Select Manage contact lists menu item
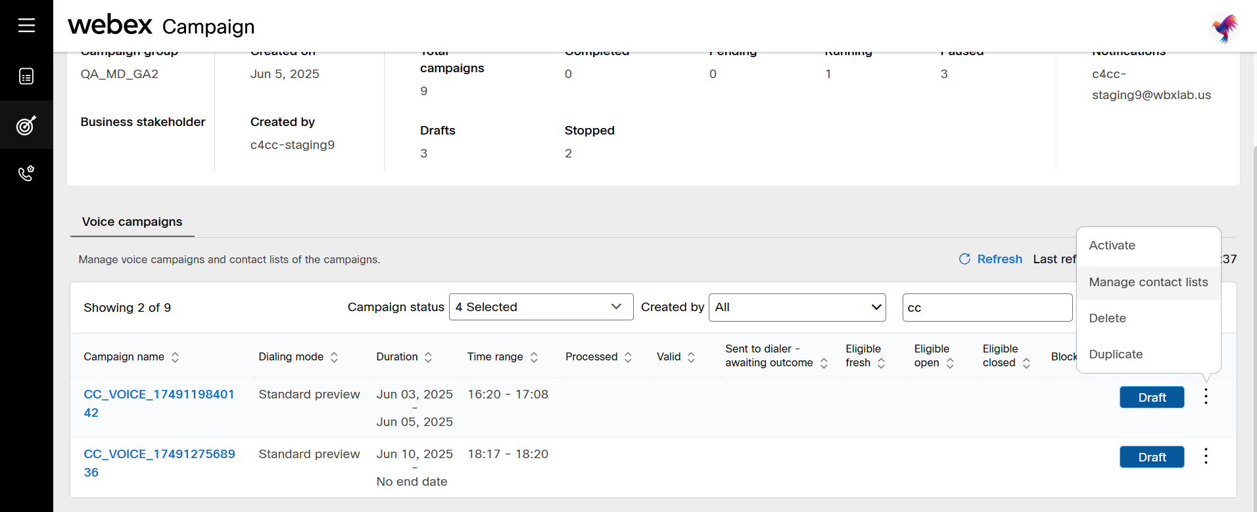This screenshot has width=1257, height=512. [x=1149, y=282]
